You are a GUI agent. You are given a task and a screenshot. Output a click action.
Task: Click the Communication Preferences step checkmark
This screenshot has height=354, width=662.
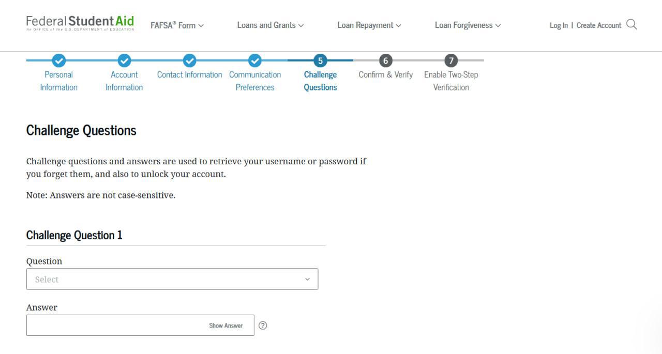click(x=255, y=60)
